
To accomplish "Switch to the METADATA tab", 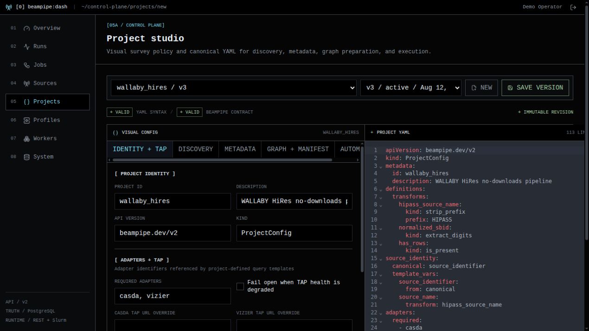I will 240,149.
